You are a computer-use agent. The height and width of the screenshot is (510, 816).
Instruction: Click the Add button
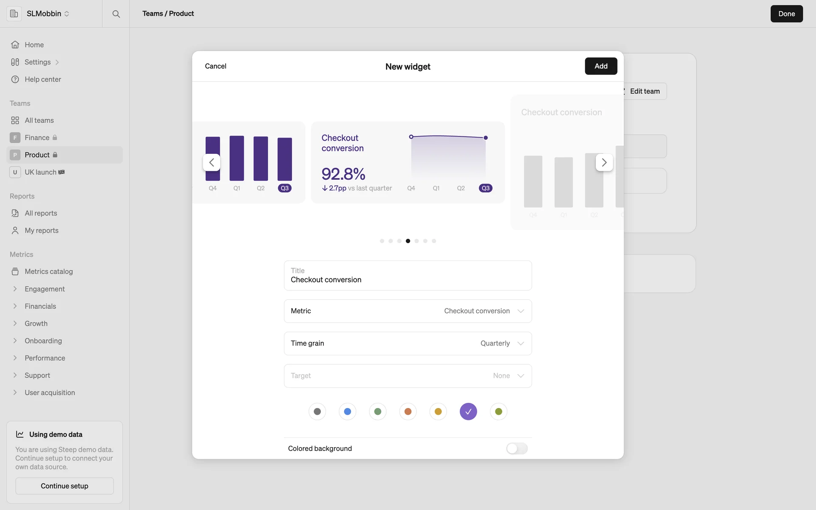click(x=601, y=66)
